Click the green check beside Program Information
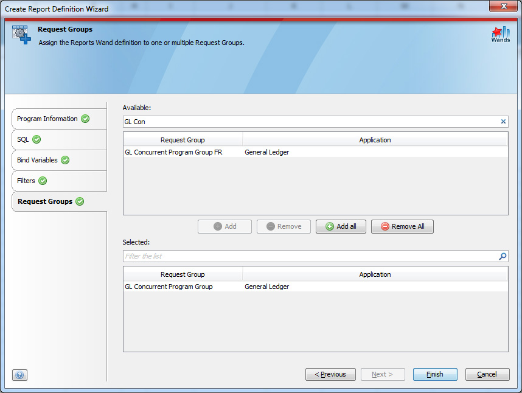The width and height of the screenshot is (522, 393). click(x=85, y=119)
